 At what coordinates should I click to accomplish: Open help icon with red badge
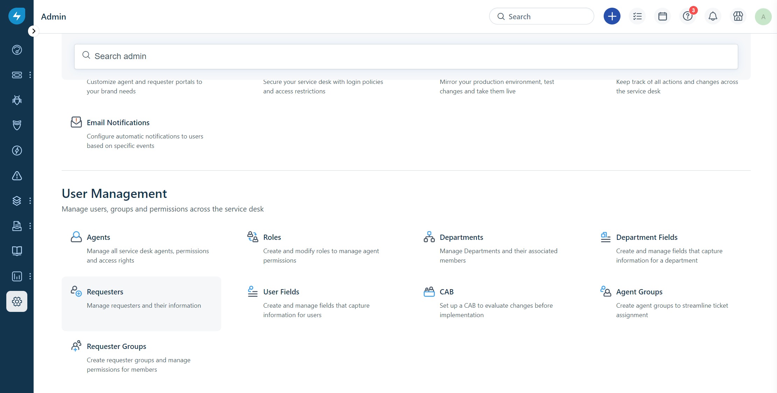pyautogui.click(x=688, y=16)
